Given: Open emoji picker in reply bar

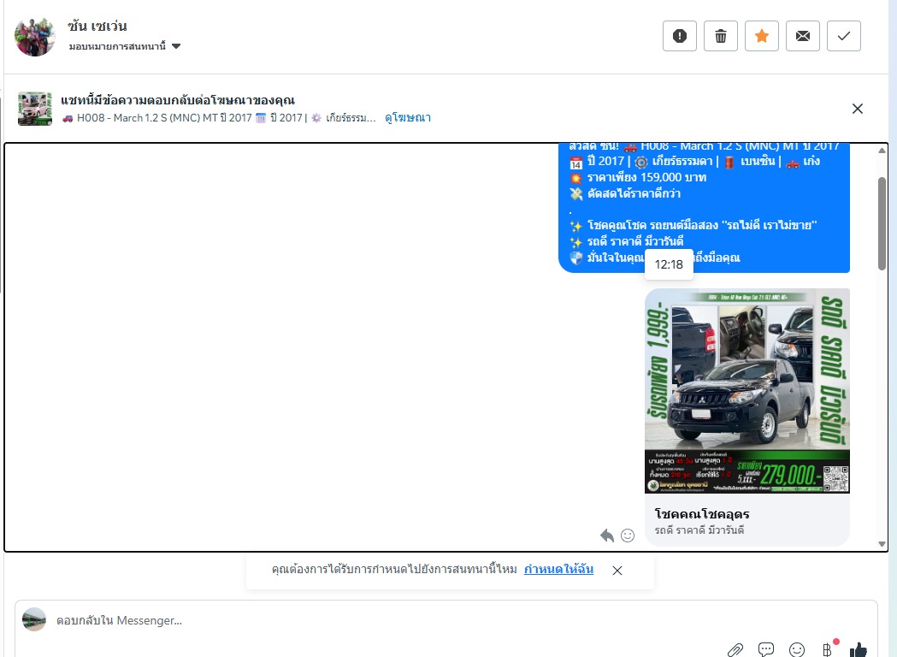Looking at the screenshot, I should pyautogui.click(x=797, y=649).
